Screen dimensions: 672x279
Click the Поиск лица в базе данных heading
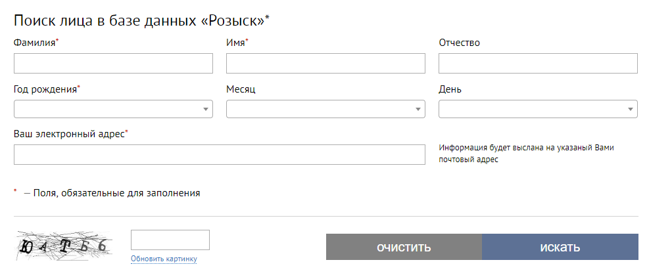[139, 20]
